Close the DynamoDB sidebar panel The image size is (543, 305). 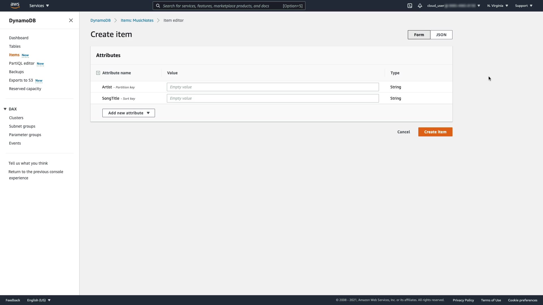71,20
